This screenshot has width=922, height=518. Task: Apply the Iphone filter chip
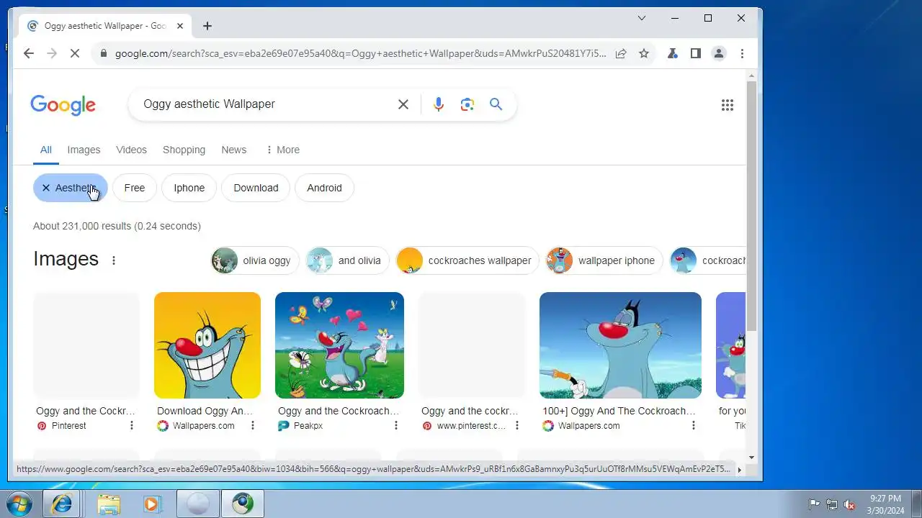coord(189,188)
